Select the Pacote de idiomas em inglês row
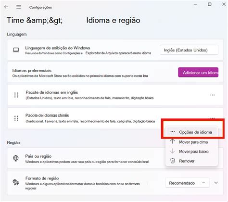 115,95
